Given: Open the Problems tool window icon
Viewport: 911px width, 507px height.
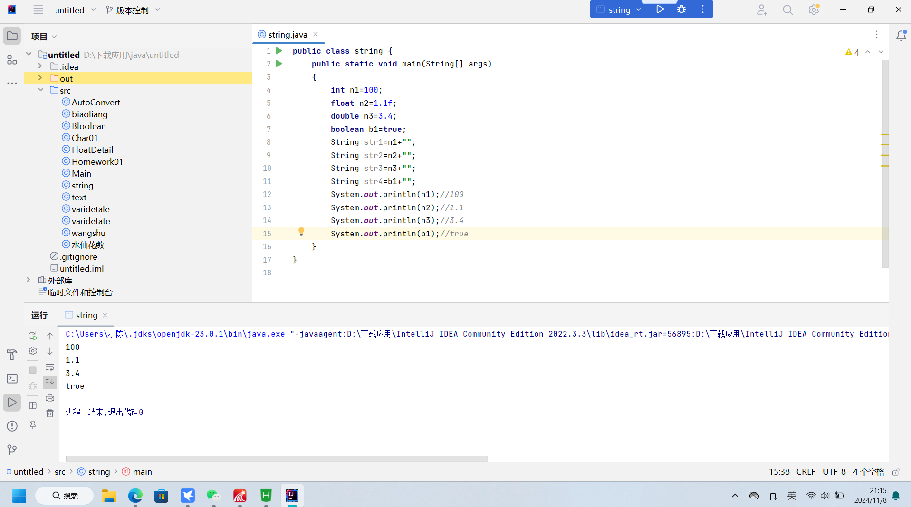Looking at the screenshot, I should pos(12,426).
